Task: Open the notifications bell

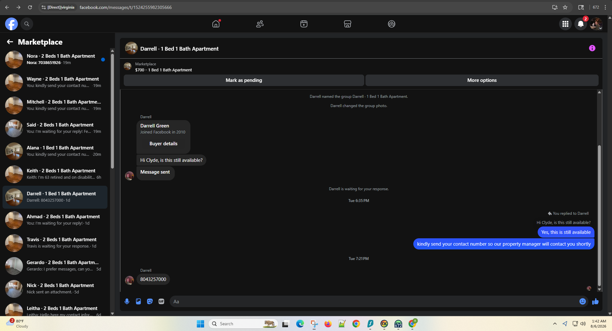Action: pos(581,24)
